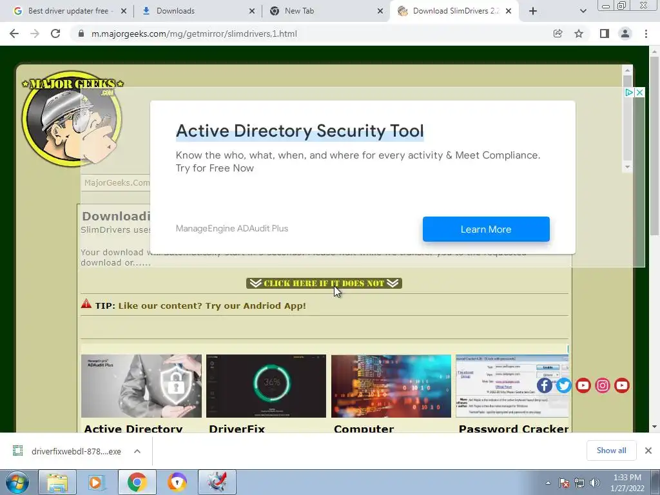Open the Windows Start menu
660x495 pixels.
[x=17, y=482]
